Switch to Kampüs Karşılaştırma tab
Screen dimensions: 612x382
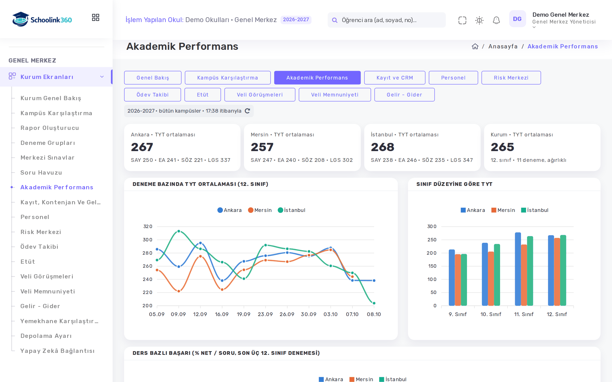point(228,78)
